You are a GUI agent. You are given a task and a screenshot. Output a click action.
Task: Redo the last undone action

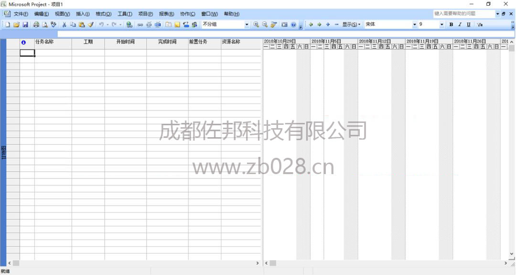pyautogui.click(x=114, y=25)
